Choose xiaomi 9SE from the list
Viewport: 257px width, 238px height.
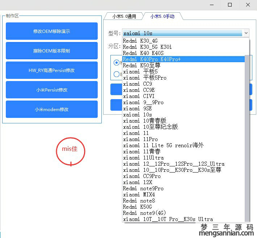[x=184, y=109]
